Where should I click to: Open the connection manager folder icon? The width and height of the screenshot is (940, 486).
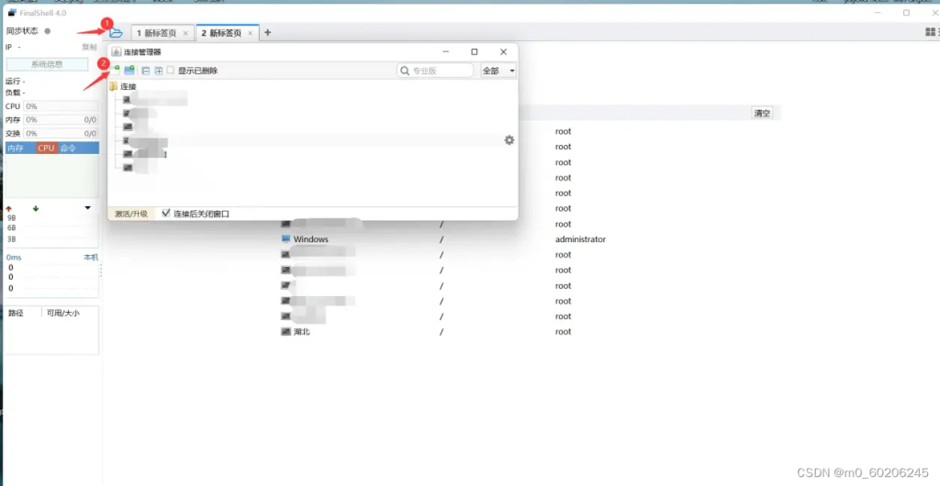(x=117, y=33)
